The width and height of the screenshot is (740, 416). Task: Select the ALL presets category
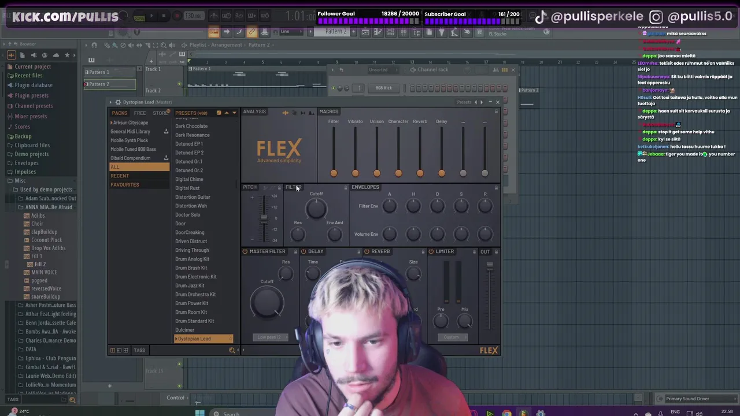coord(139,167)
